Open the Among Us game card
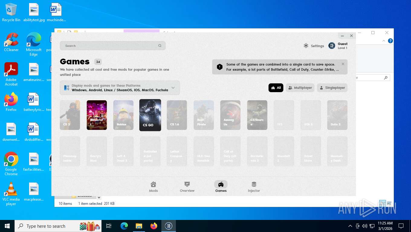Image resolution: width=411 pixels, height=232 pixels. click(x=230, y=115)
